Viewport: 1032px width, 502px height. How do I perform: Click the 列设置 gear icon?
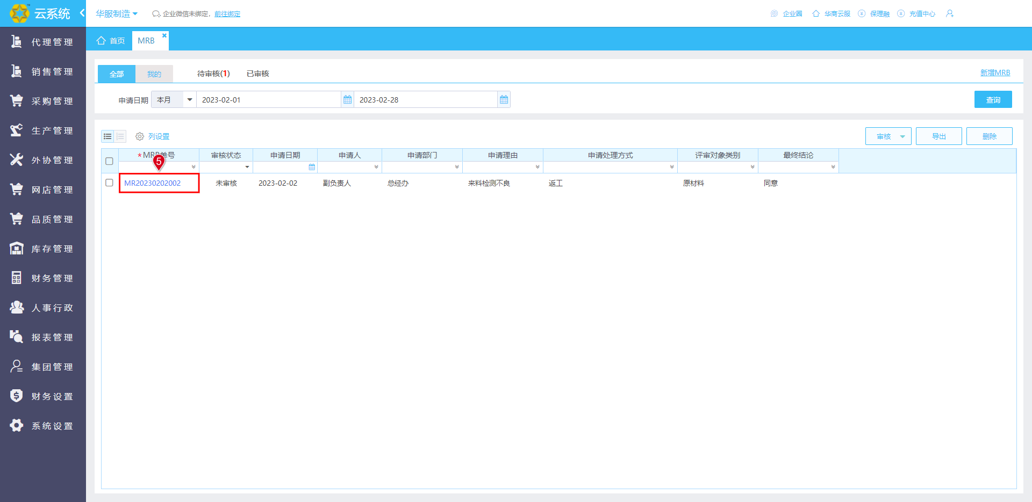(x=140, y=136)
